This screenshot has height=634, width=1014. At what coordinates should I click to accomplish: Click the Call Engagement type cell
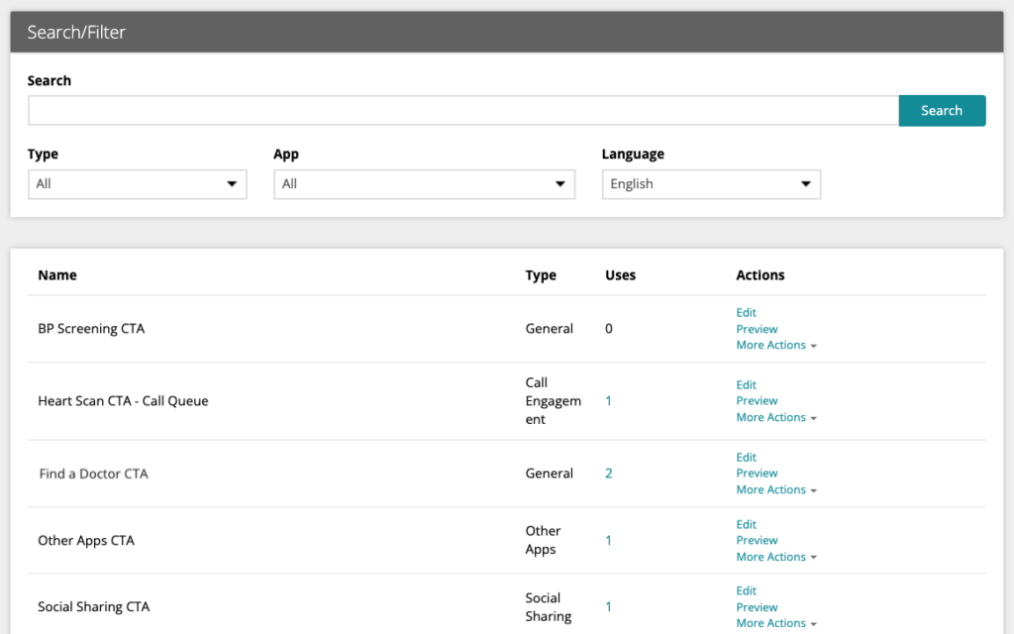pos(553,401)
